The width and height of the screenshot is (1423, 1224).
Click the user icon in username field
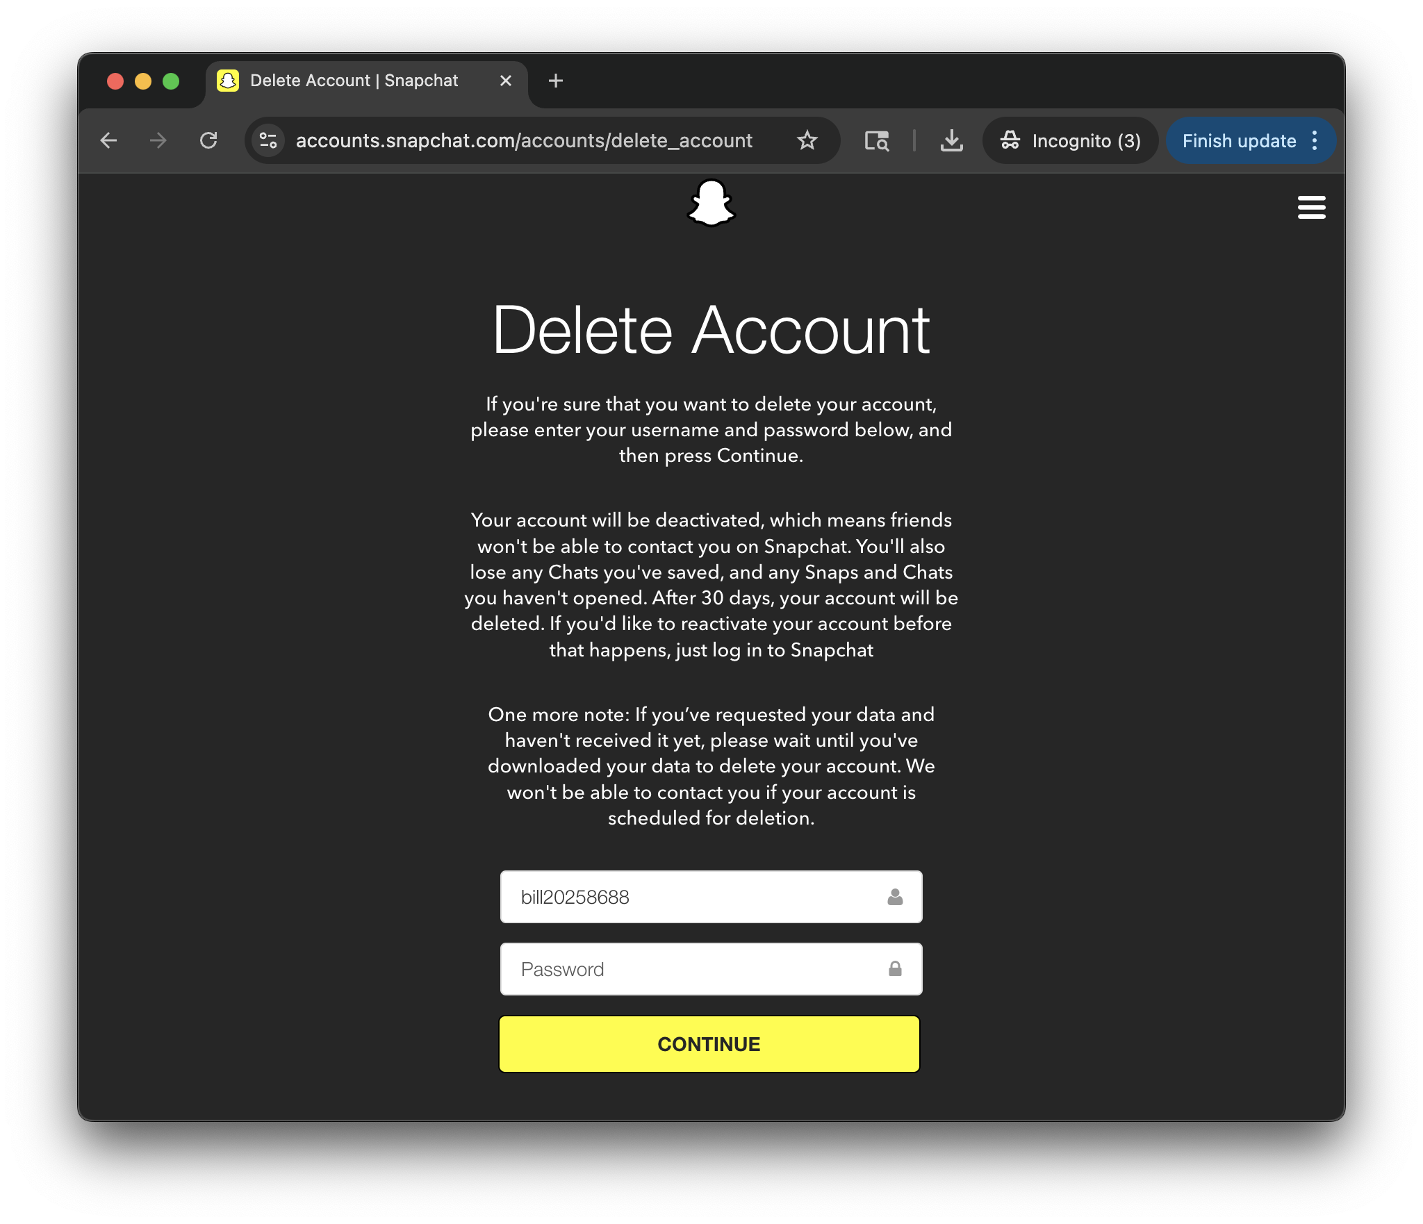point(895,897)
